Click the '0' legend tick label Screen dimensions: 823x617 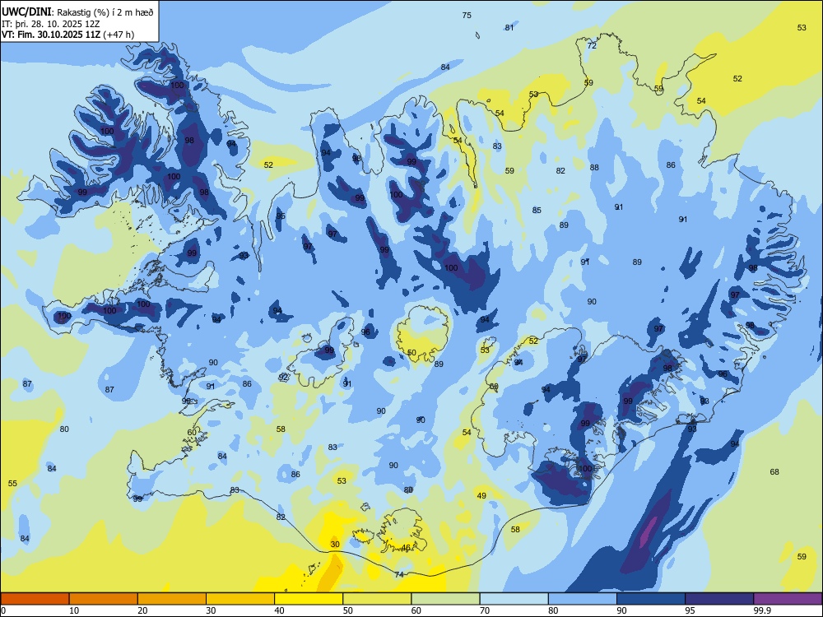[3, 610]
